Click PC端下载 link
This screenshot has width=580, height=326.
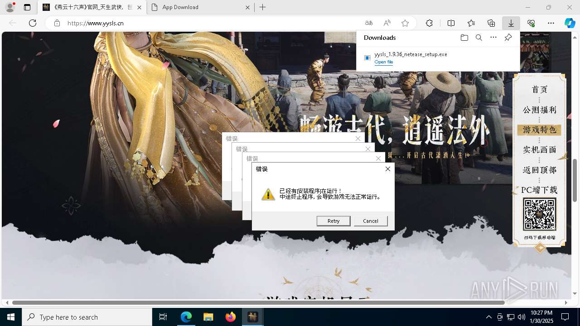[x=539, y=190]
